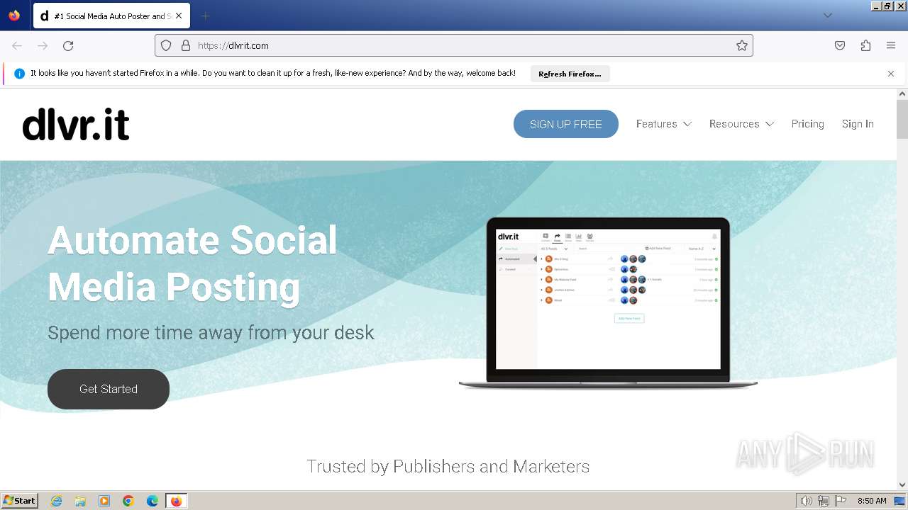Viewport: 908px width, 510px height.
Task: Open File Explorer from the taskbar
Action: [x=80, y=501]
